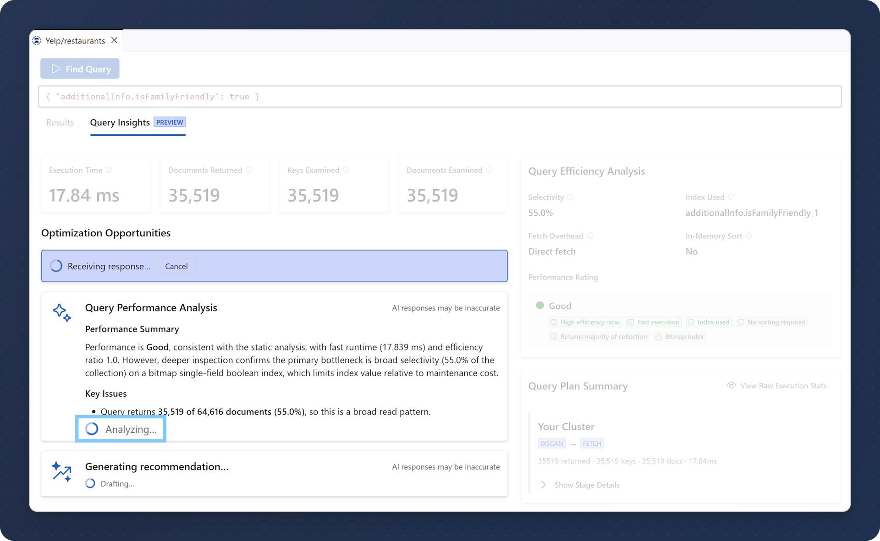Click the IXSCAN stage badge
This screenshot has height=541, width=880.
[x=552, y=443]
